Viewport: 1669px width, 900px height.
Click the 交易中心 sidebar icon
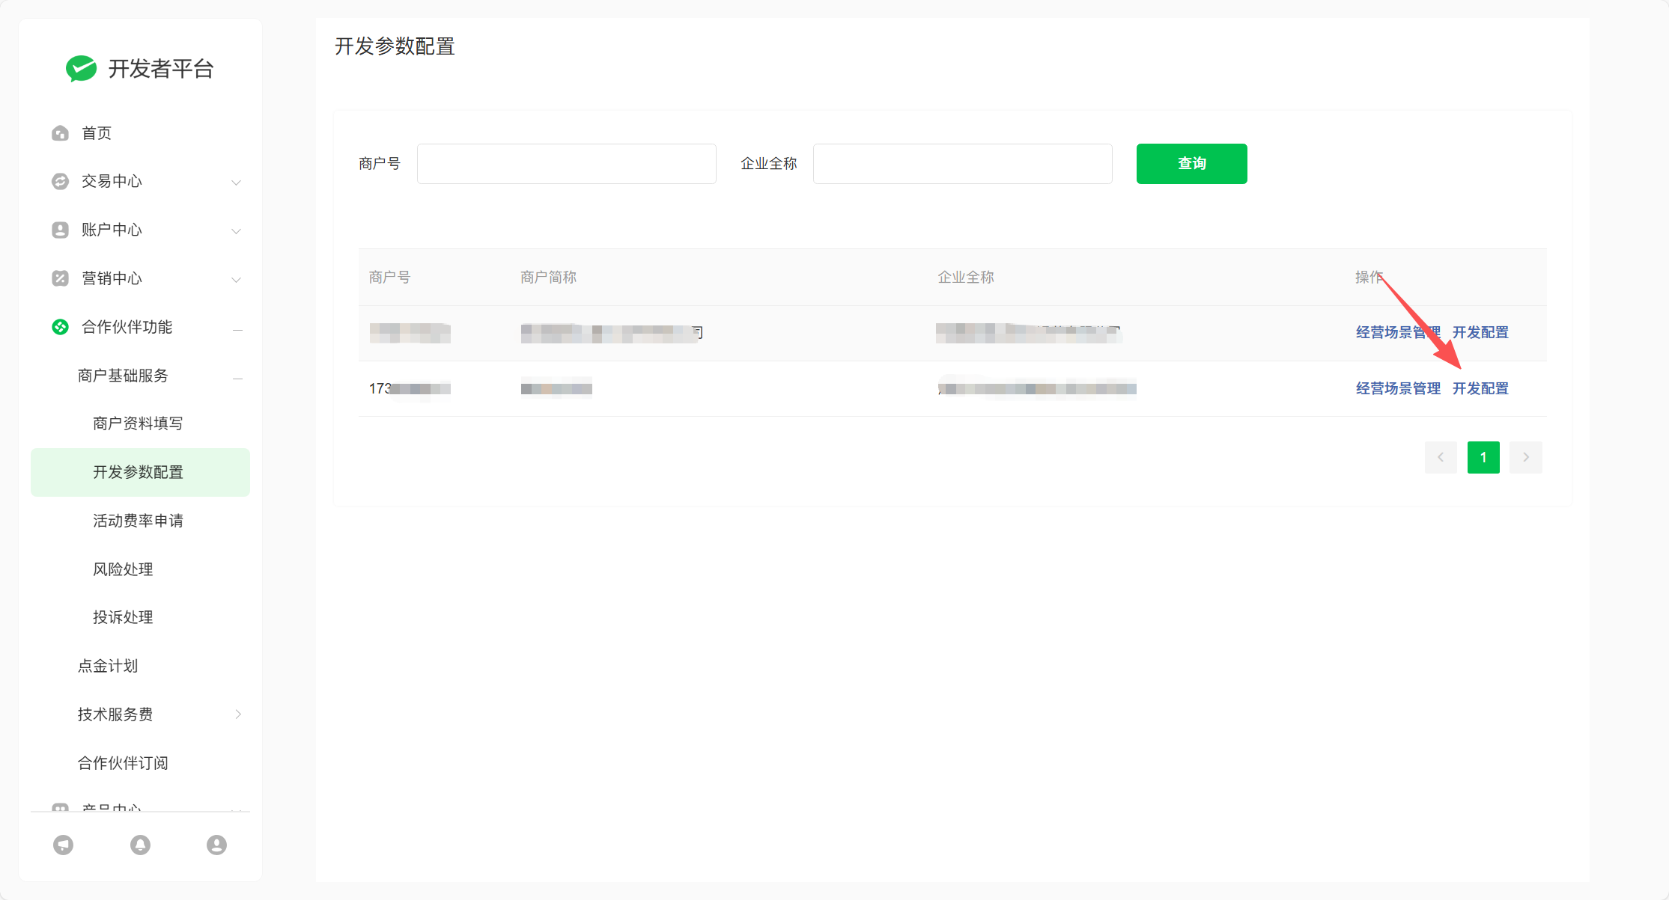61,181
